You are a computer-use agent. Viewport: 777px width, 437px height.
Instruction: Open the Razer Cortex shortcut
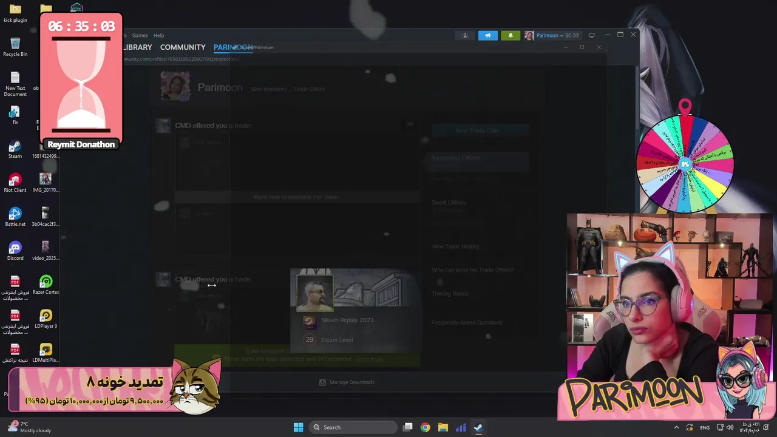coord(46,285)
